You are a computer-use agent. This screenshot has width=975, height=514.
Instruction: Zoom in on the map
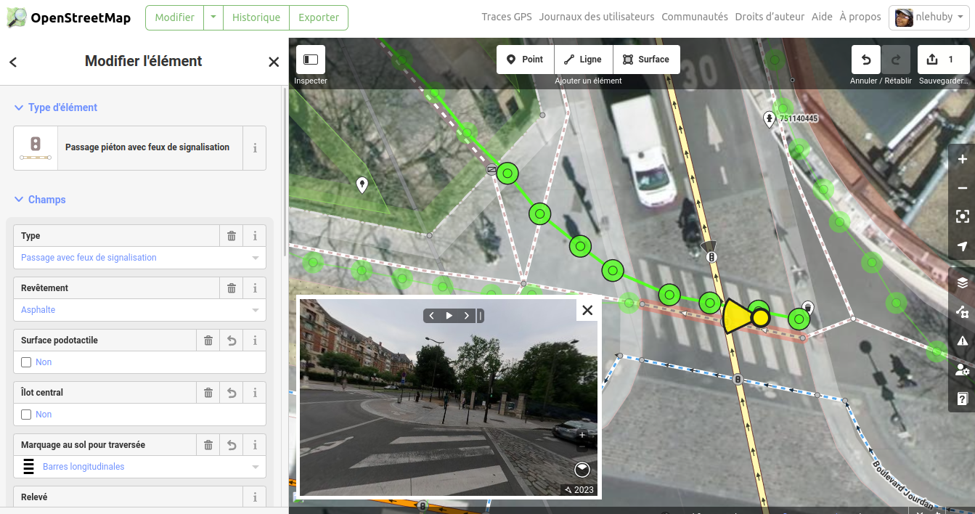[962, 158]
